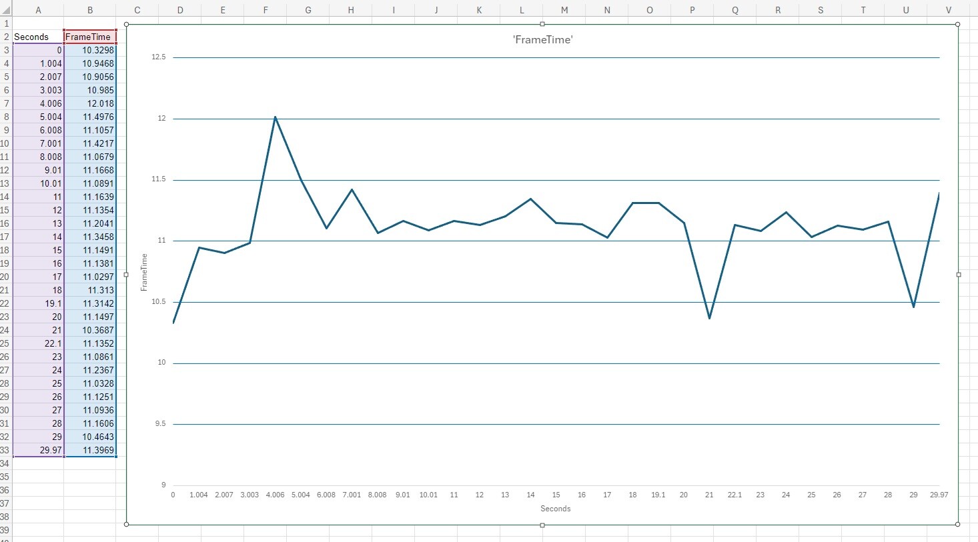Select cell containing 10.4643

point(90,437)
